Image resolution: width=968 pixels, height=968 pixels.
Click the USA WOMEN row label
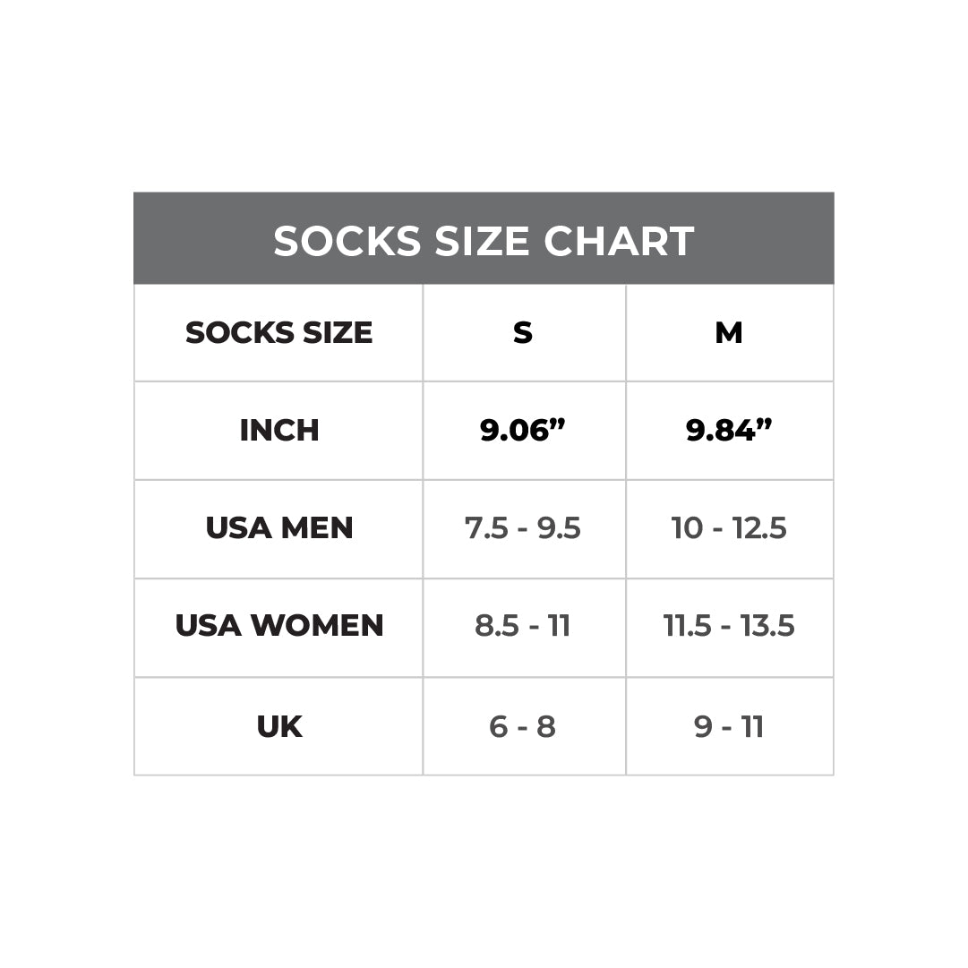click(278, 626)
